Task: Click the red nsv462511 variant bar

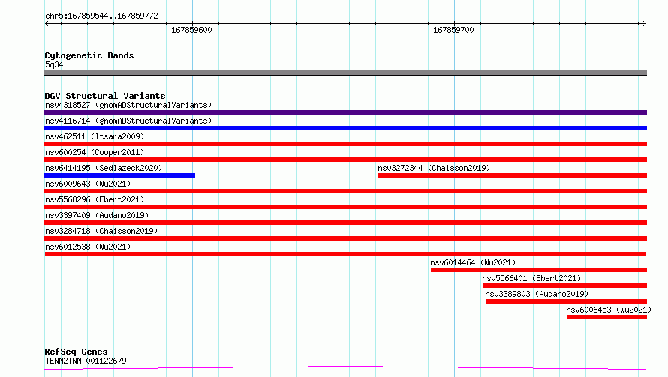Action: (x=345, y=144)
